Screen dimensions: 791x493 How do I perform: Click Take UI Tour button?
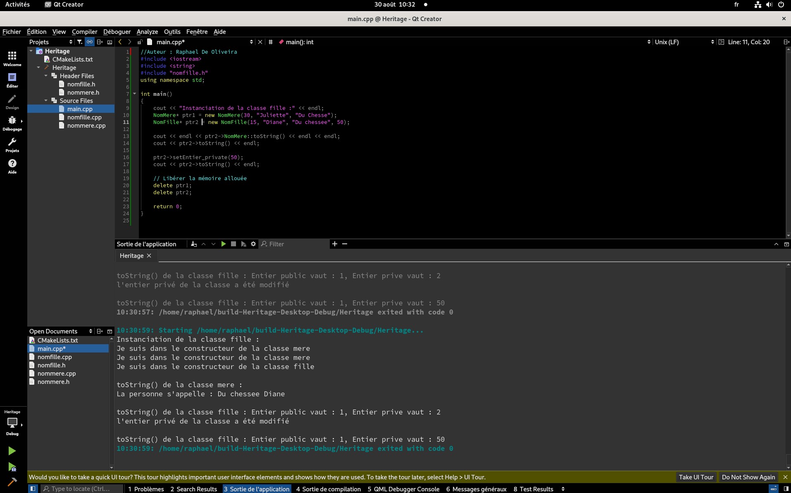click(696, 477)
